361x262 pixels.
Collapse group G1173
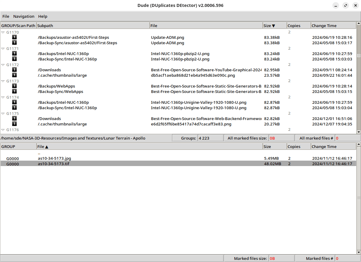(3, 81)
